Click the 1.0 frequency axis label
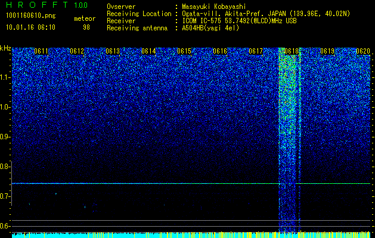 (x=5, y=107)
